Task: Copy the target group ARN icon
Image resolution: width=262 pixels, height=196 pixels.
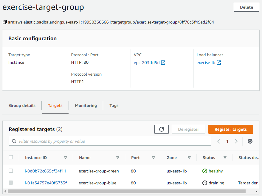Action: (x=5, y=22)
